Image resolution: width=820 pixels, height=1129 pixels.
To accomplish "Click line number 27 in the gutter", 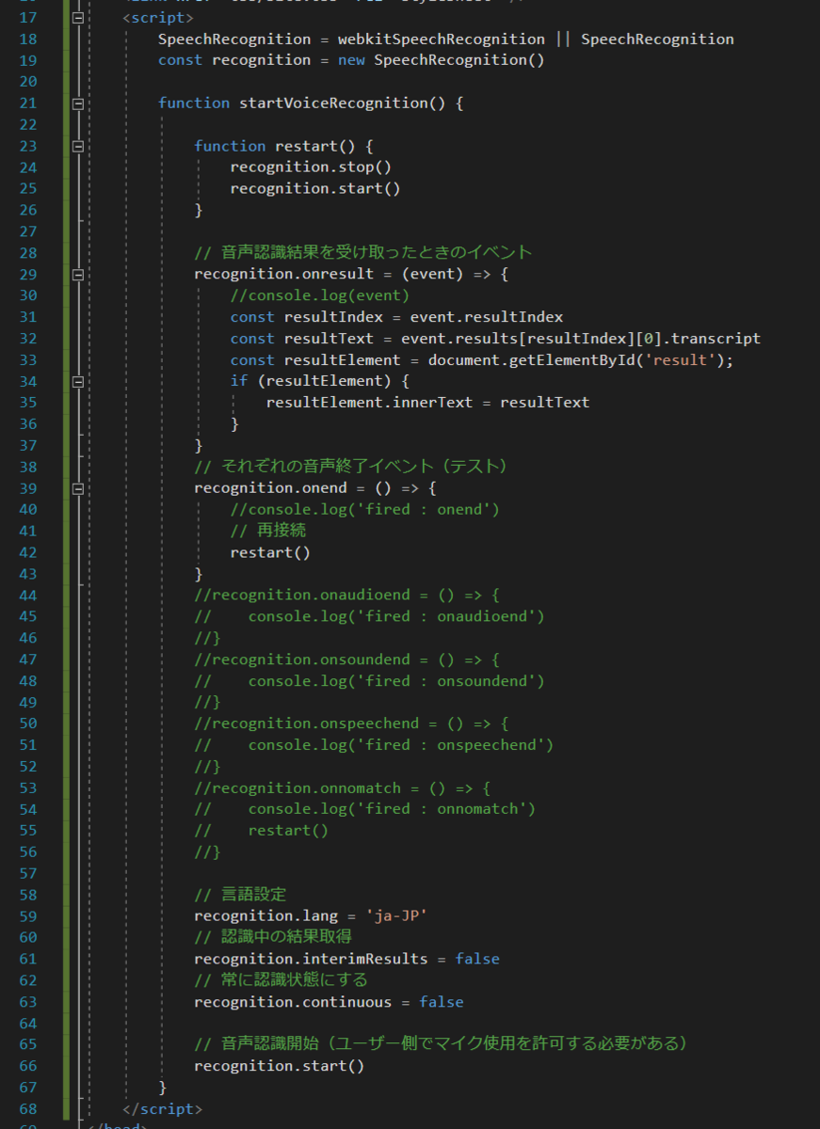I will pos(27,231).
